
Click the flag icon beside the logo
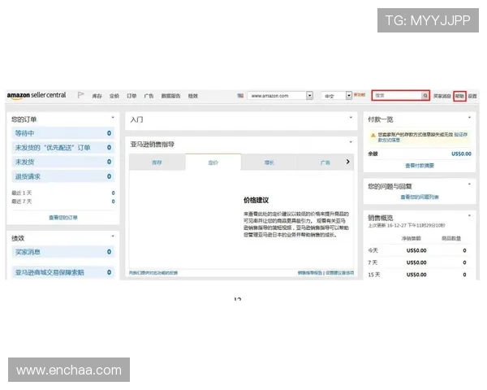point(80,95)
